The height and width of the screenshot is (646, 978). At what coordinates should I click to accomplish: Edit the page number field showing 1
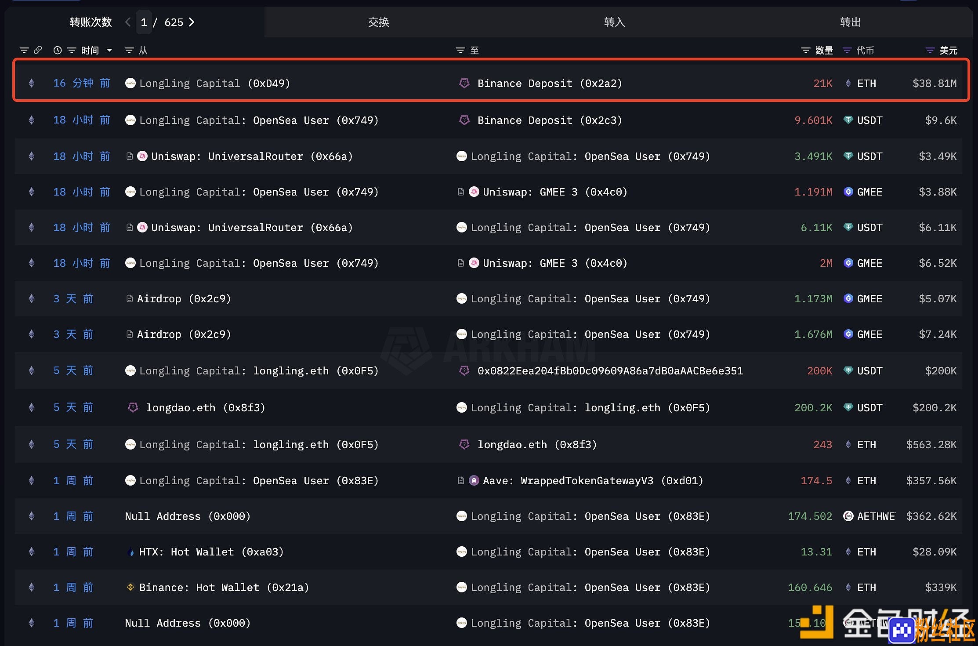tap(144, 22)
